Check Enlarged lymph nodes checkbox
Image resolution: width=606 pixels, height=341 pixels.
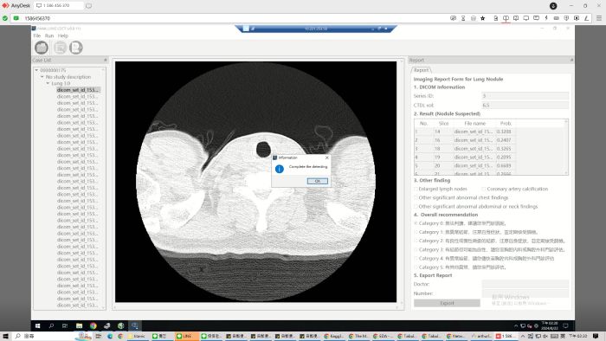pos(416,189)
